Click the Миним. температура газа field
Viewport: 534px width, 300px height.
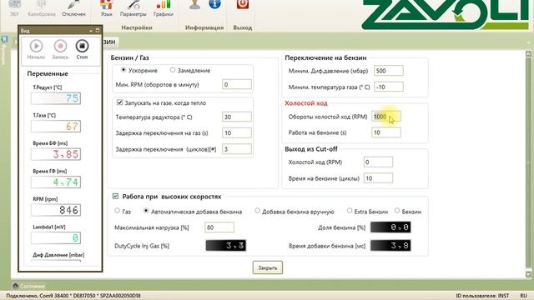pos(389,87)
